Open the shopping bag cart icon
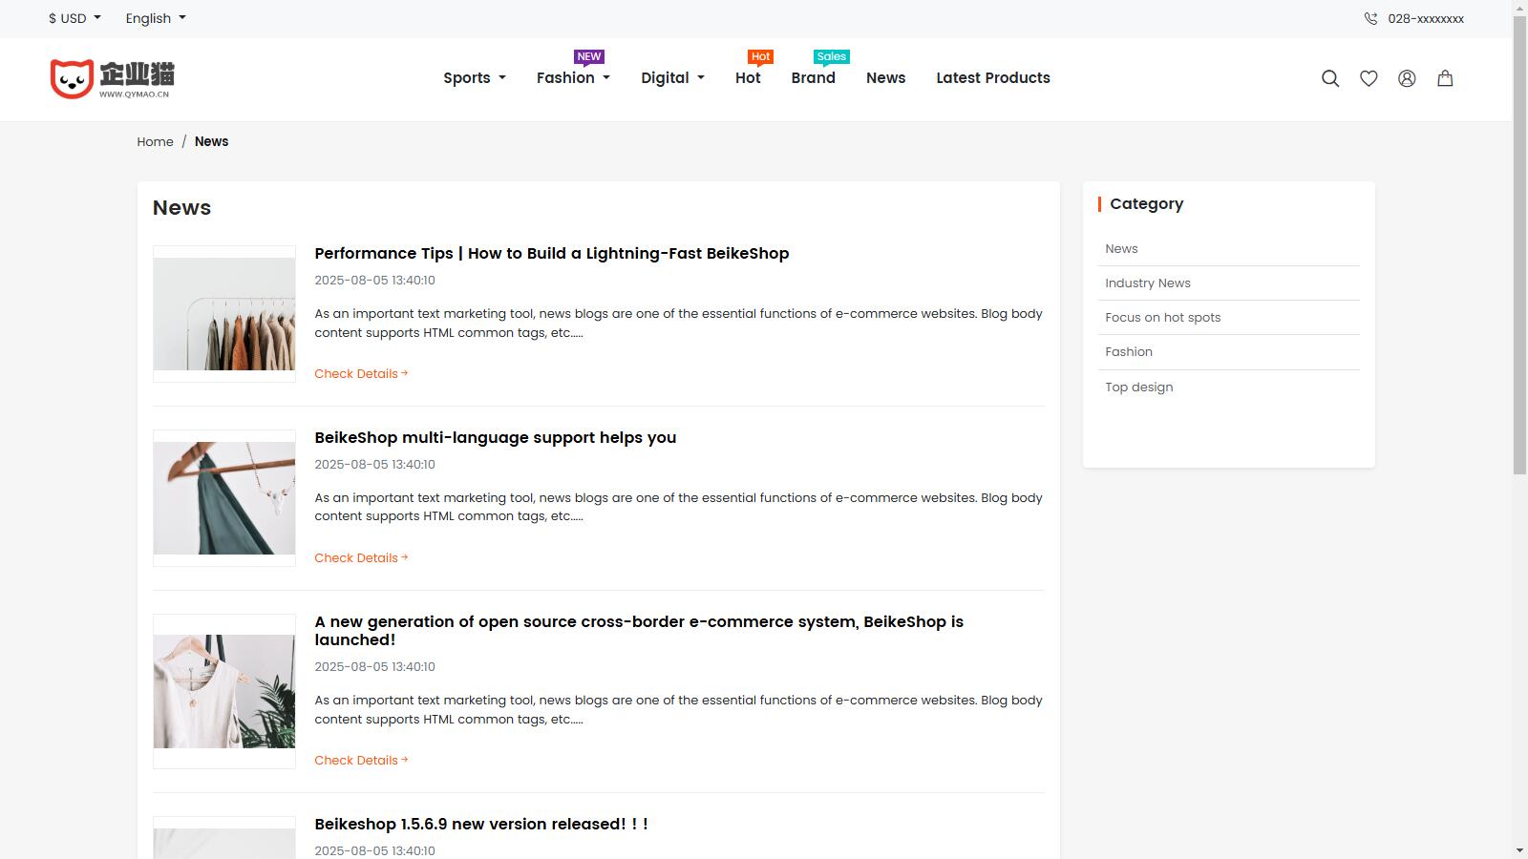 (1445, 78)
